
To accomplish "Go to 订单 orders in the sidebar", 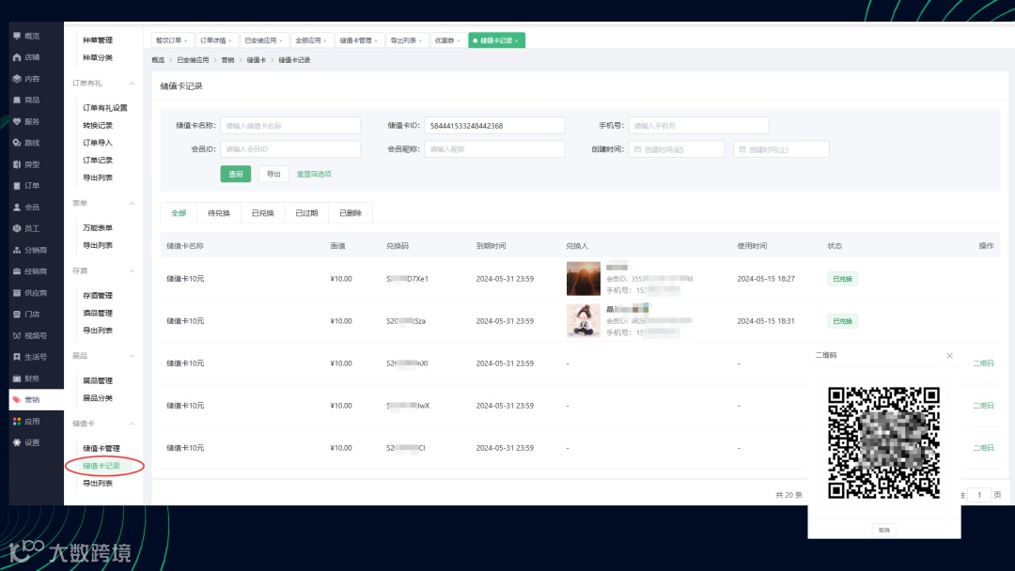I will point(26,186).
